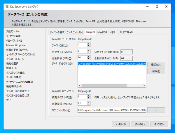Click the data file 自動拡張 input field

coord(83,58)
